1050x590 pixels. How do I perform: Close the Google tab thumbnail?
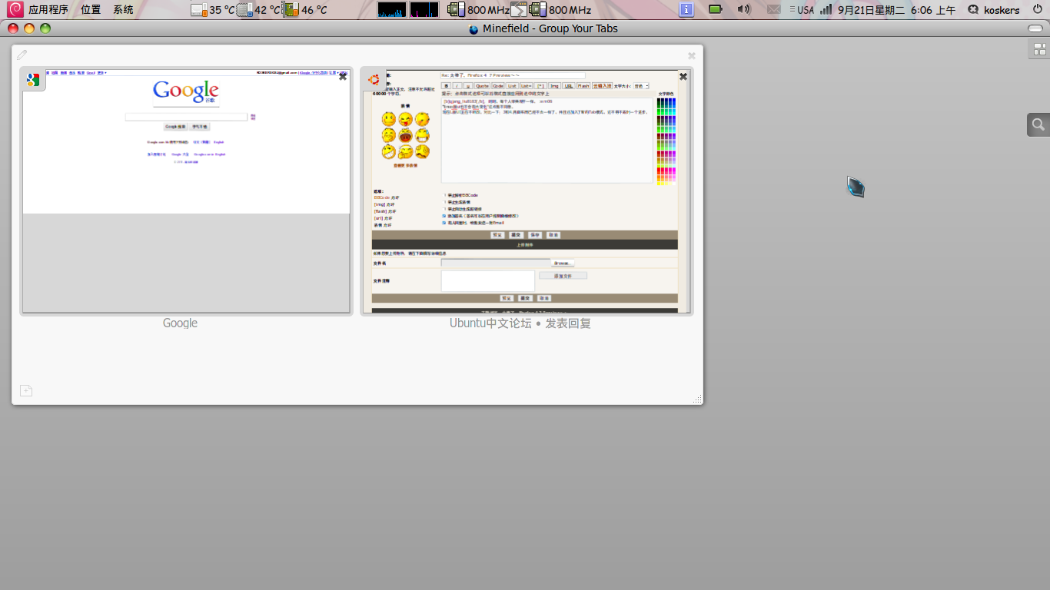[x=343, y=76]
